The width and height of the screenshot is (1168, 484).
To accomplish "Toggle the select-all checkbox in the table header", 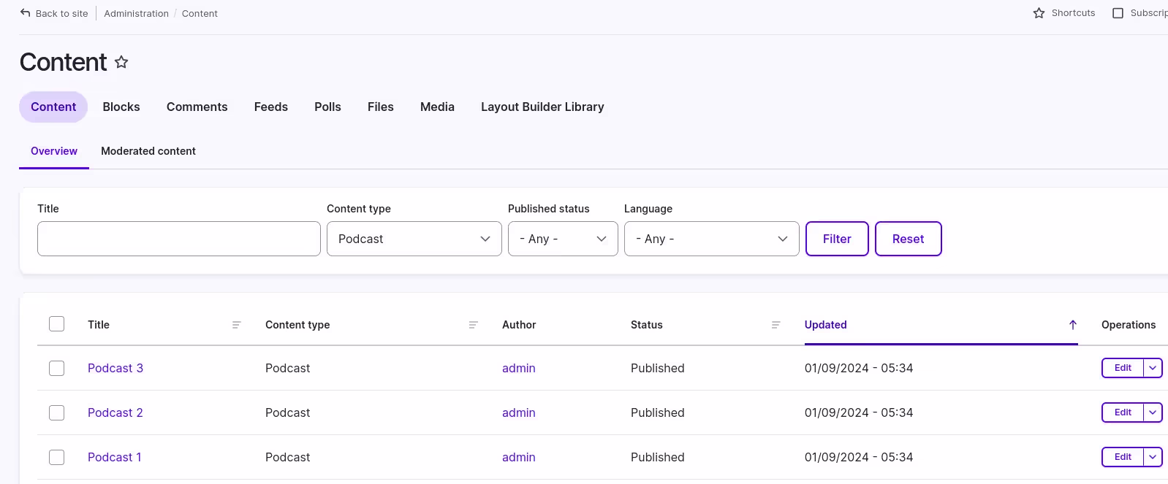I will click(56, 324).
